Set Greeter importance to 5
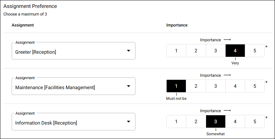 click(255, 51)
